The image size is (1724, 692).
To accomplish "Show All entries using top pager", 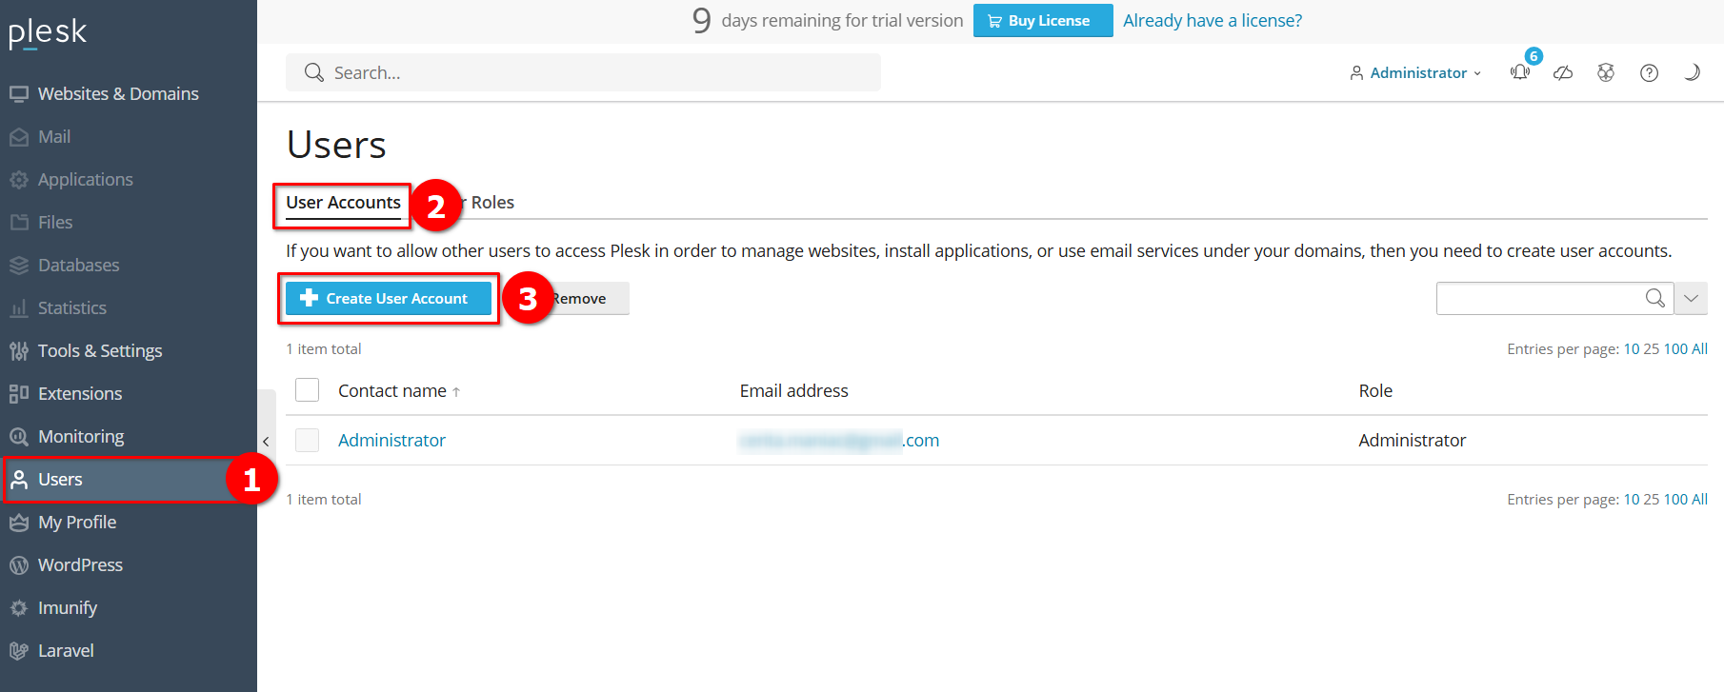I will click(1699, 349).
